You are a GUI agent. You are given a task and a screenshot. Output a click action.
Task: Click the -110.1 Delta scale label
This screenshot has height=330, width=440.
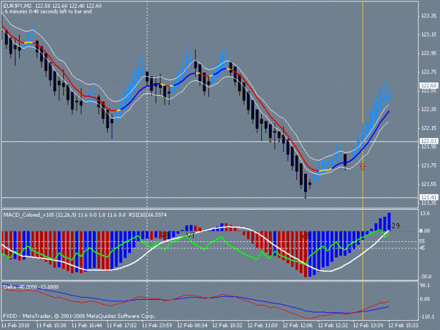pos(426,317)
